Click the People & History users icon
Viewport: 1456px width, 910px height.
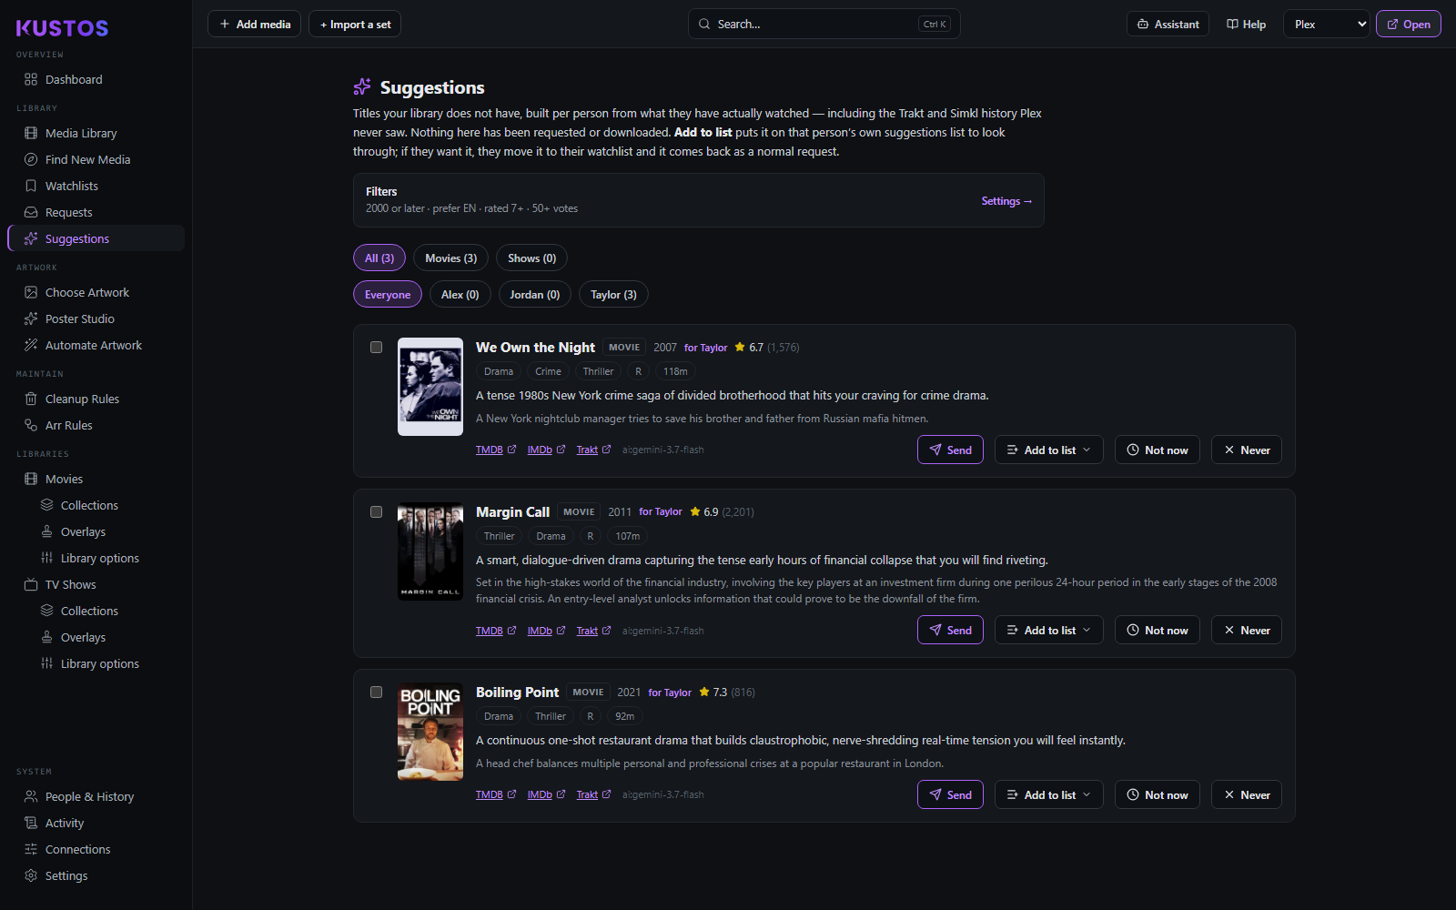pyautogui.click(x=31, y=796)
